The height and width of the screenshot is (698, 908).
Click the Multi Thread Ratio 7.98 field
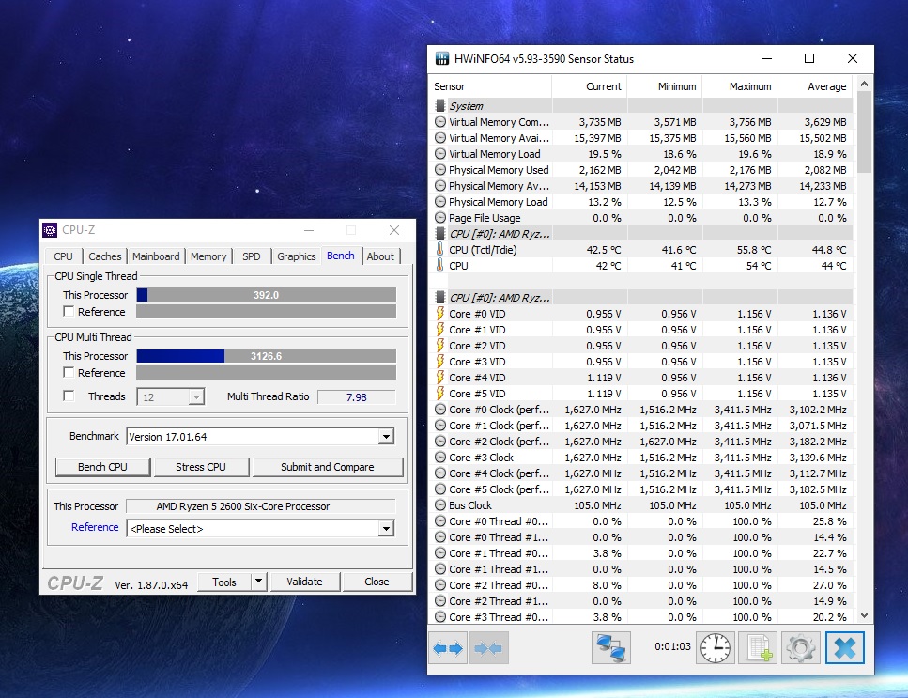pos(357,397)
